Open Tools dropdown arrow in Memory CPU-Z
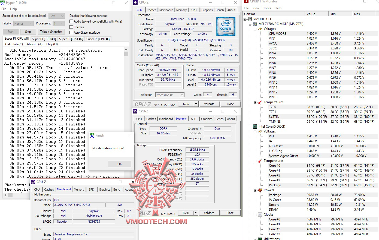Screen dimensions: 379x240 coord(196,213)
